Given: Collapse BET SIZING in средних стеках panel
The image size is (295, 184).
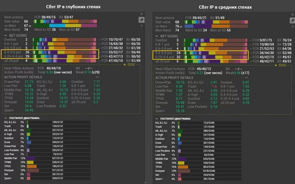Looking at the screenshot, I should [x=157, y=36].
